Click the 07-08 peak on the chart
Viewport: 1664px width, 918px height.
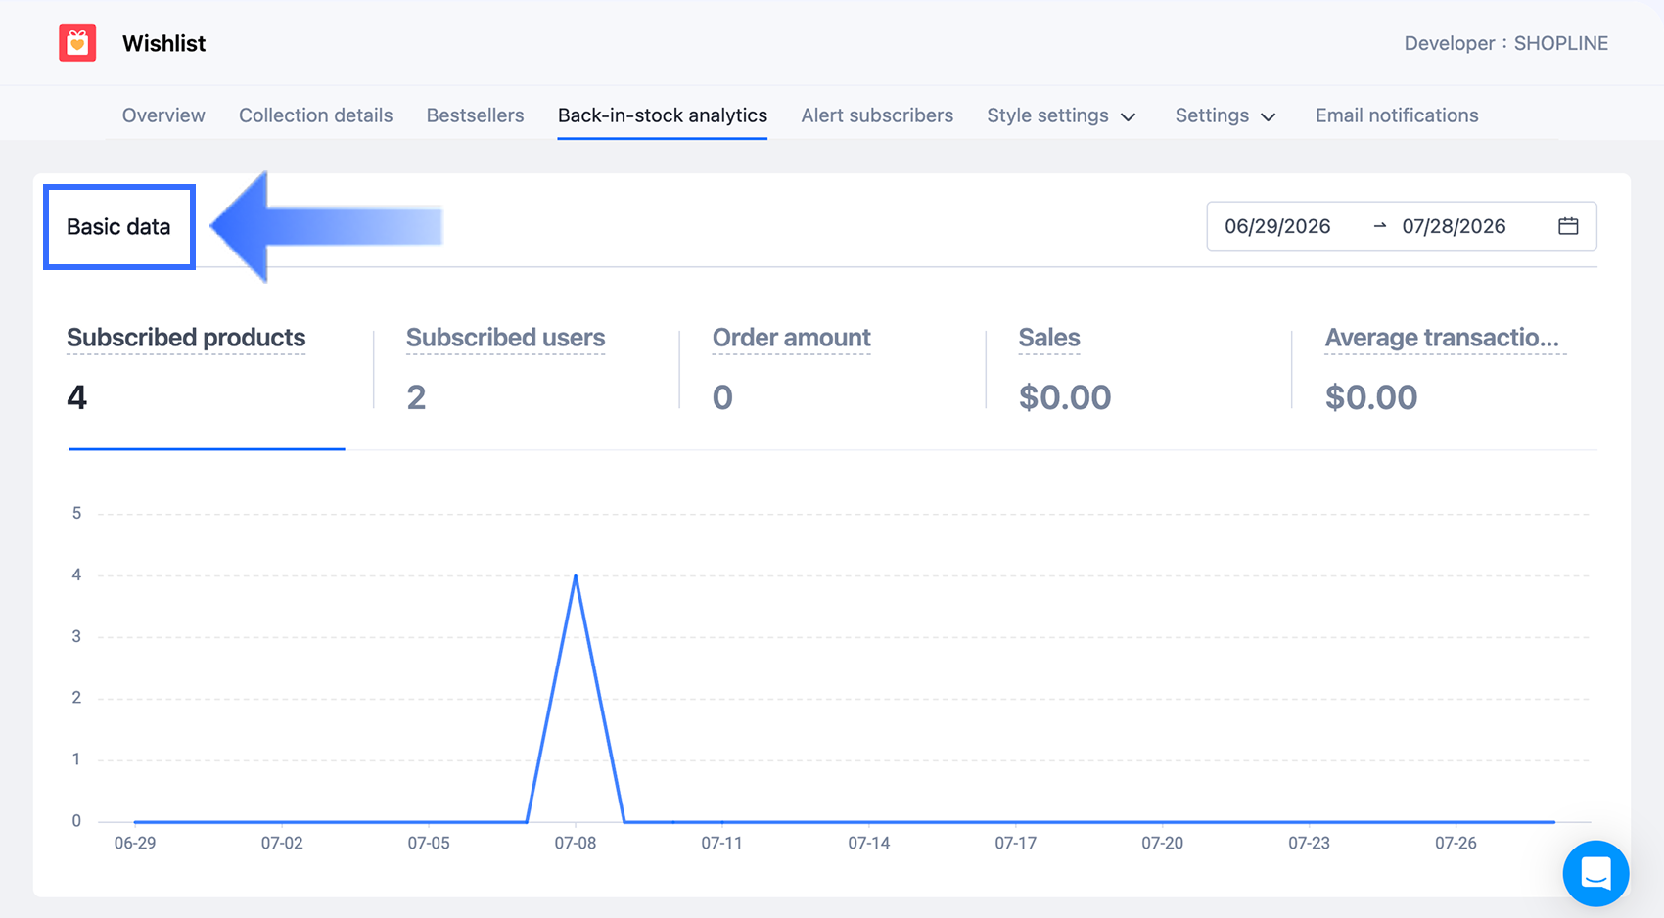tap(576, 575)
